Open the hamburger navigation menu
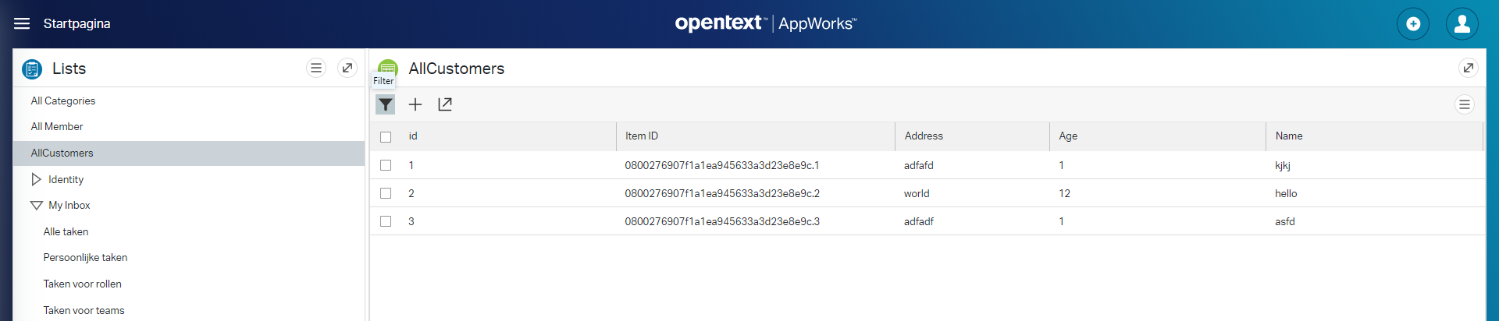This screenshot has height=321, width=1499. coord(22,23)
